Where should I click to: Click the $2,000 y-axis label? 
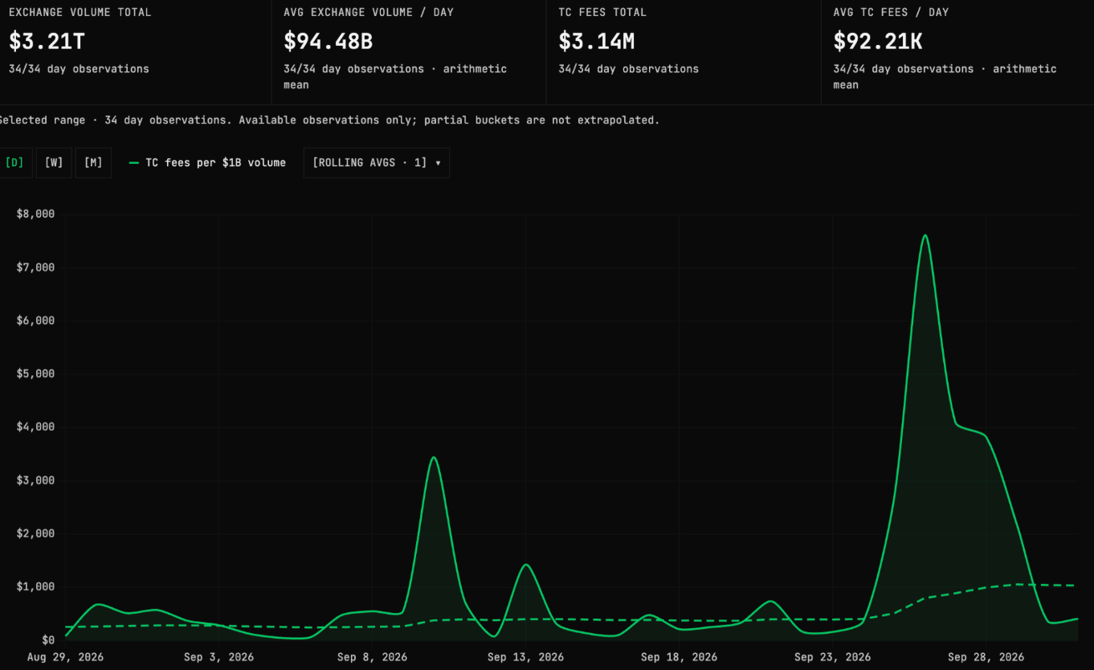pos(35,533)
